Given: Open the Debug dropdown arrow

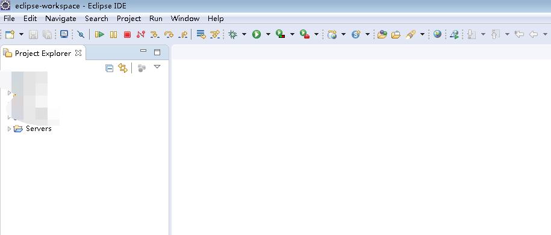Looking at the screenshot, I should 244,34.
